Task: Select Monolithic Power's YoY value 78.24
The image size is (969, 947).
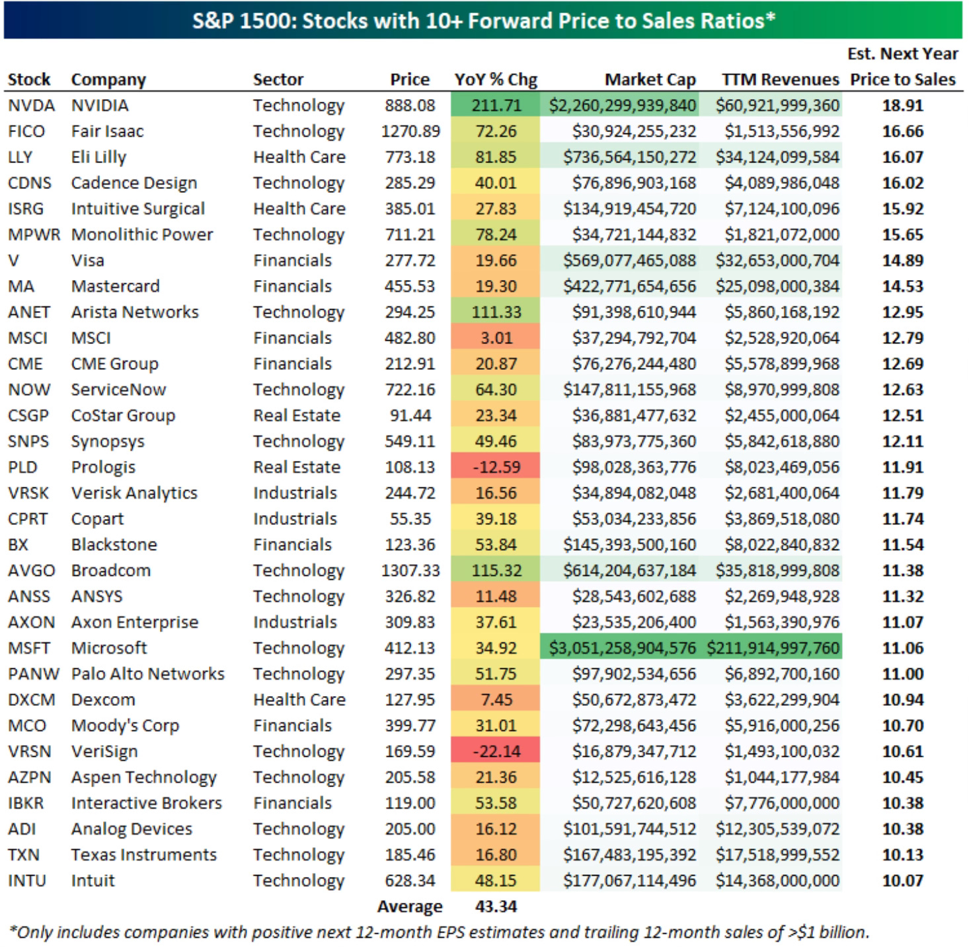Action: 496,234
